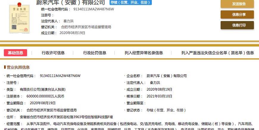Click legal representative 秦力洪 in the header
This screenshot has width=259, height=130.
(68, 21)
